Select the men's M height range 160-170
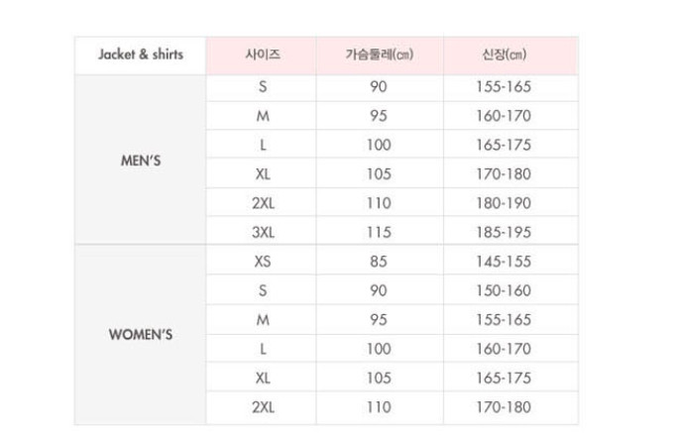The width and height of the screenshot is (677, 438). pyautogui.click(x=502, y=115)
